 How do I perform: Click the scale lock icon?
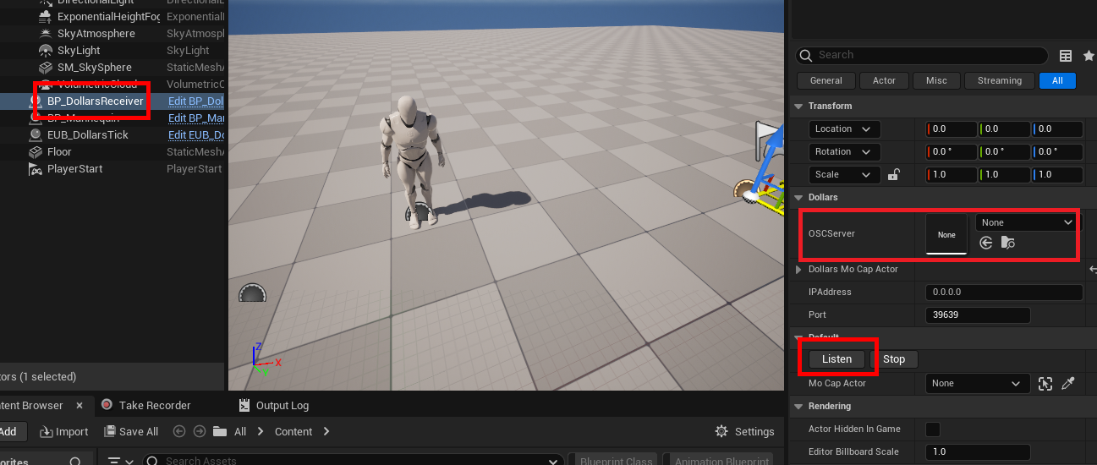(892, 175)
